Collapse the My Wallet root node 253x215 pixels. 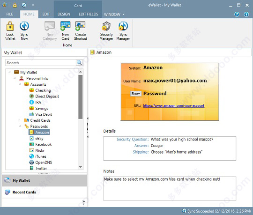pyautogui.click(x=10, y=72)
